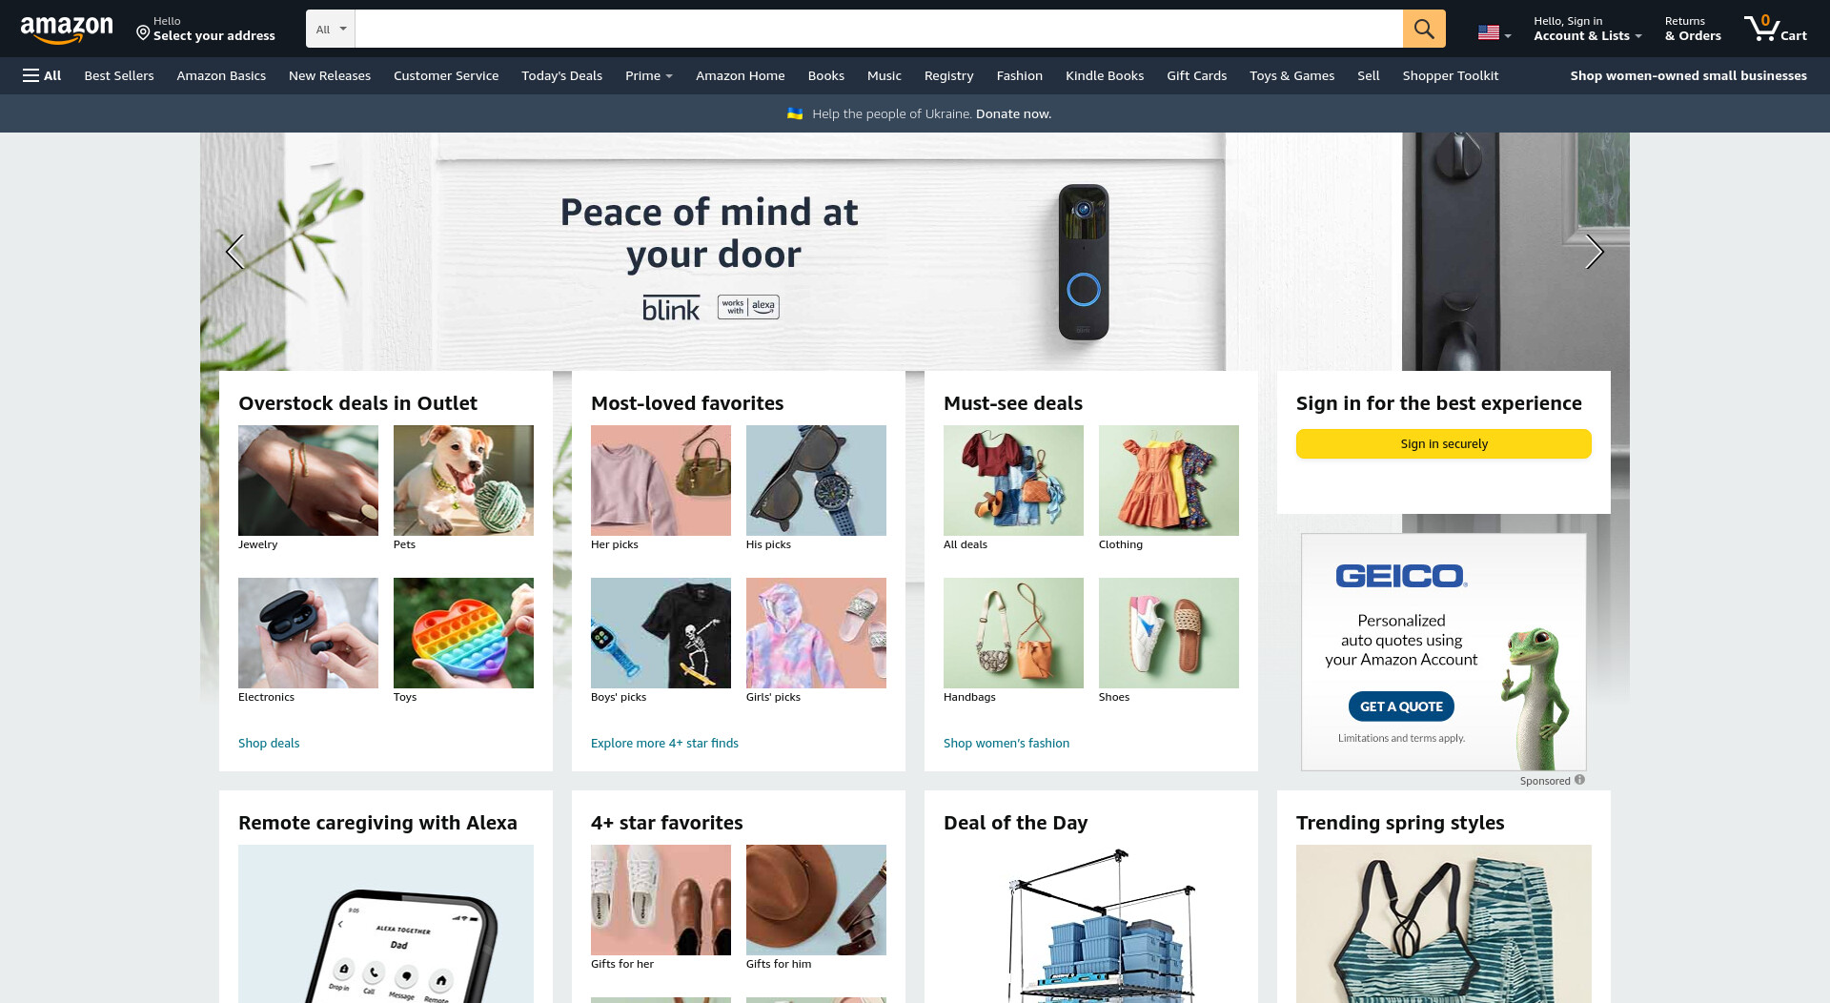The image size is (1830, 1003).
Task: Select Today's Deals in navigation bar
Action: (561, 75)
